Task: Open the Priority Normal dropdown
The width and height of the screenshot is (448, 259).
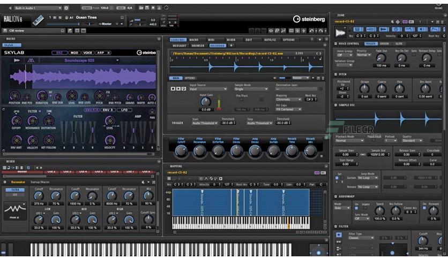Action: point(363,55)
